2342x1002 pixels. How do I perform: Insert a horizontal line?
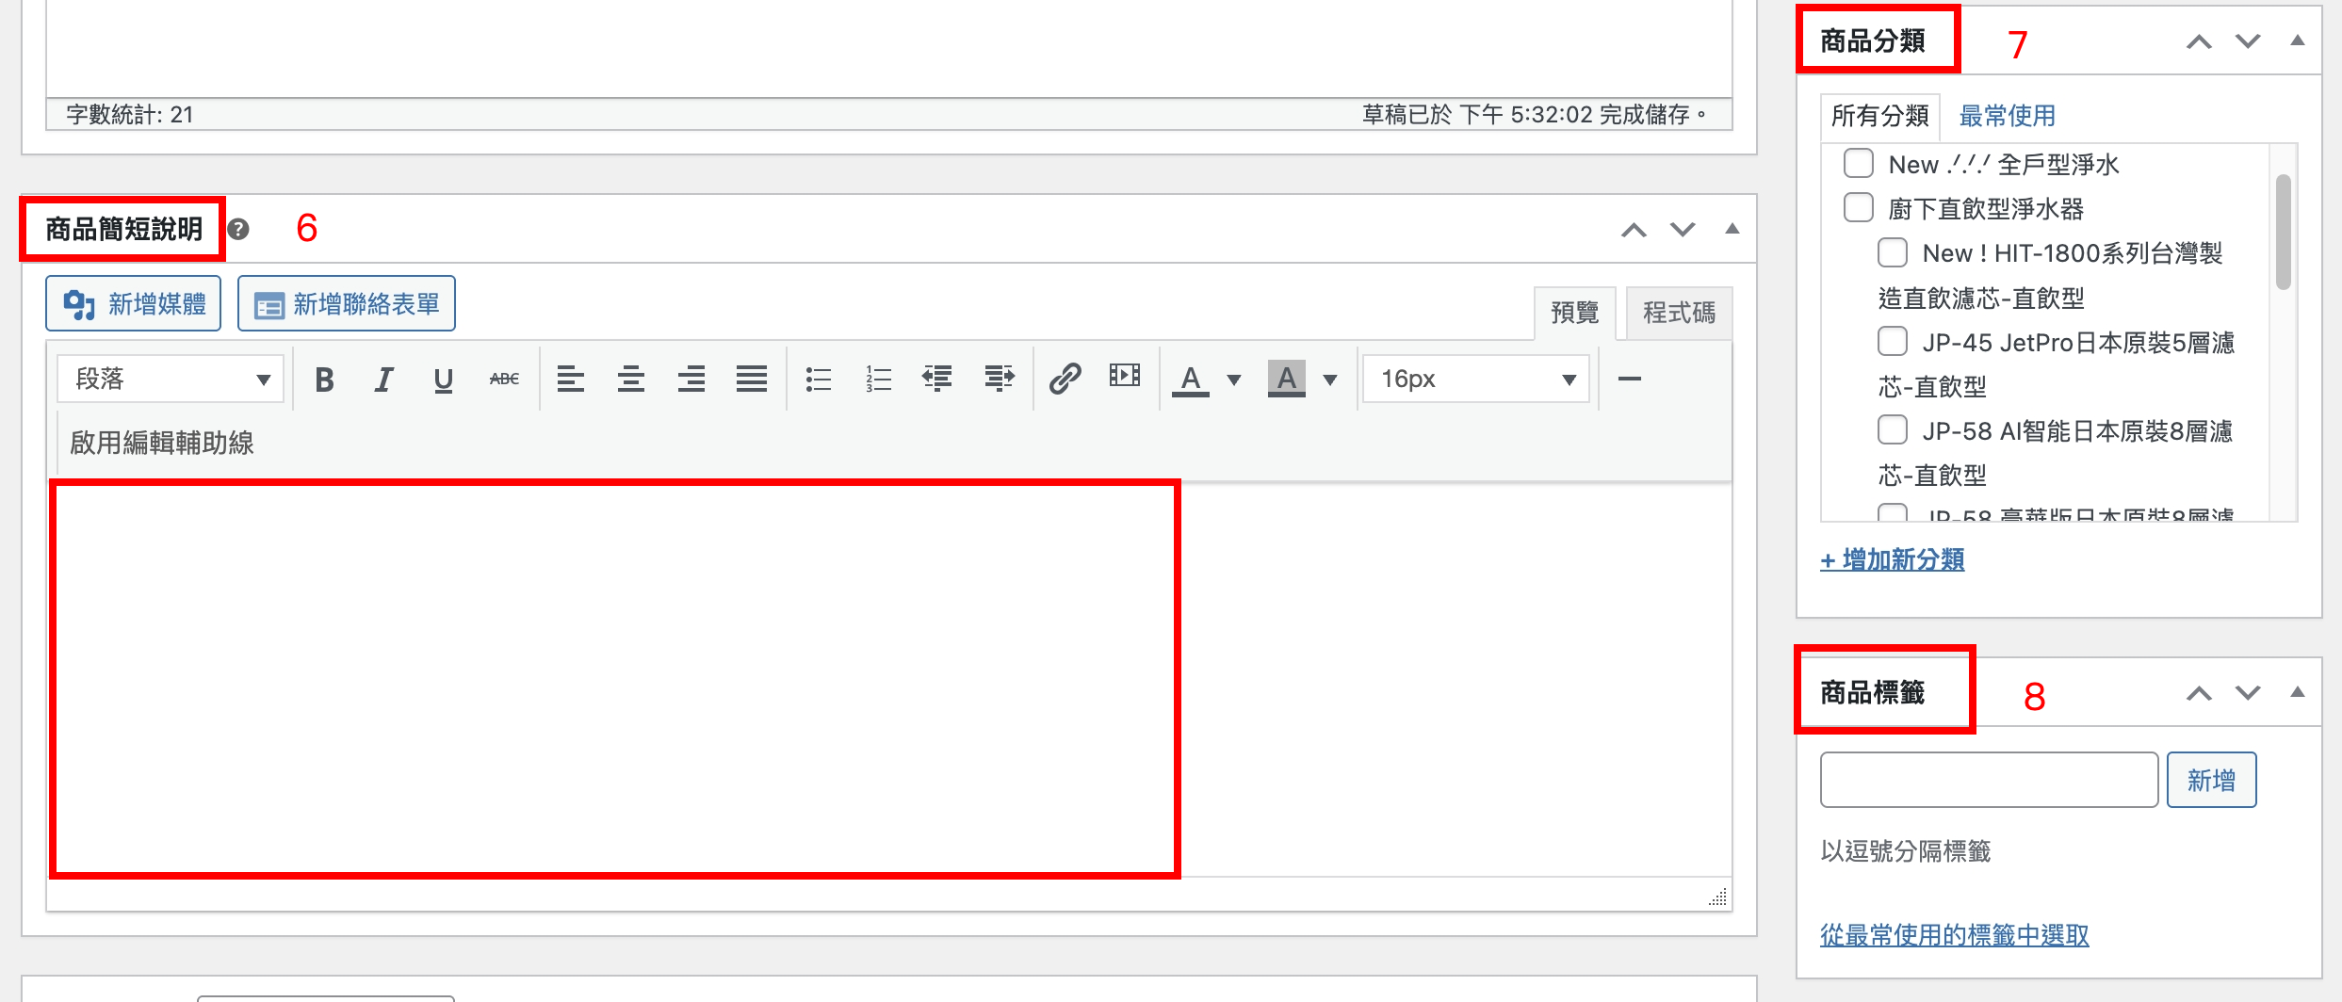1629,380
